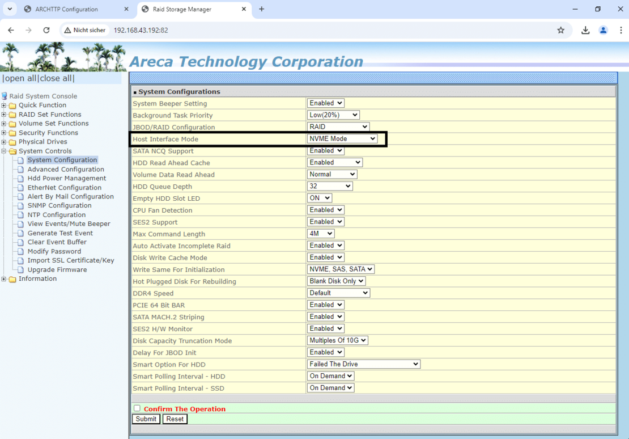Open the Chrome profile icon
The width and height of the screenshot is (629, 439).
[603, 30]
